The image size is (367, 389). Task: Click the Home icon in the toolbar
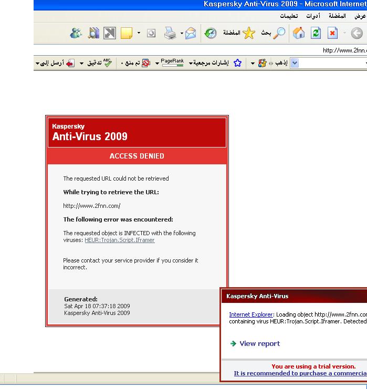pos(299,33)
